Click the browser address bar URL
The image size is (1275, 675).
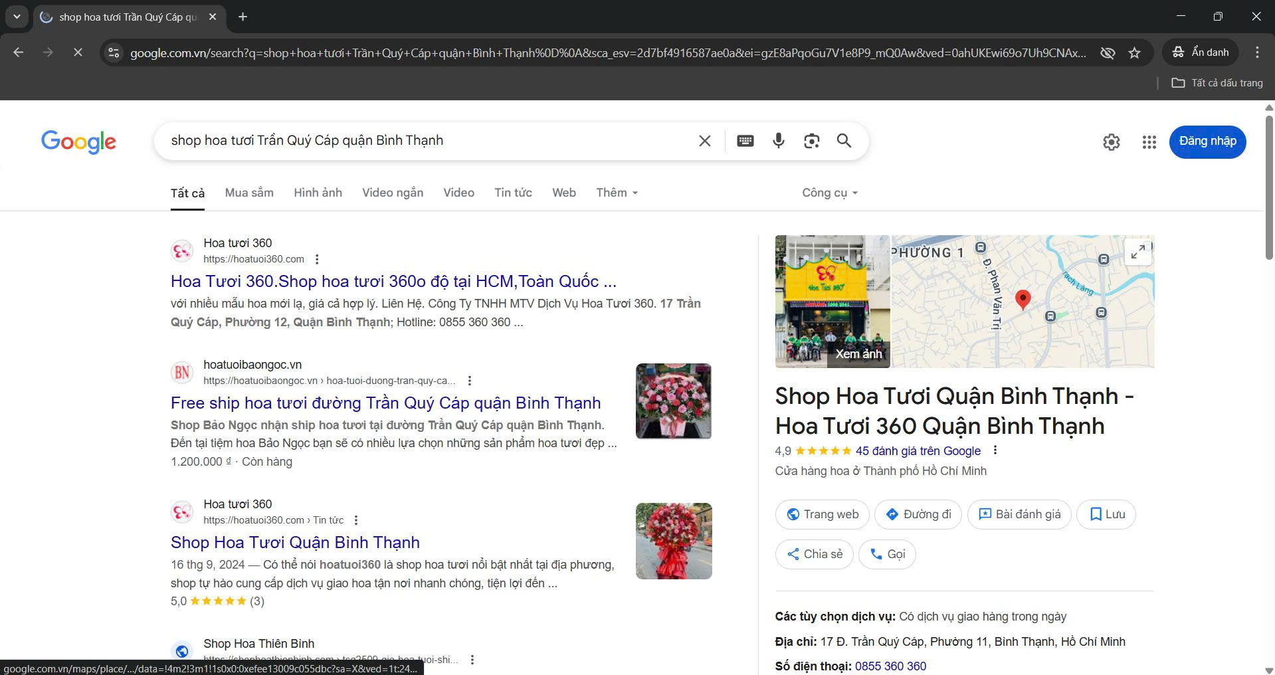[608, 52]
